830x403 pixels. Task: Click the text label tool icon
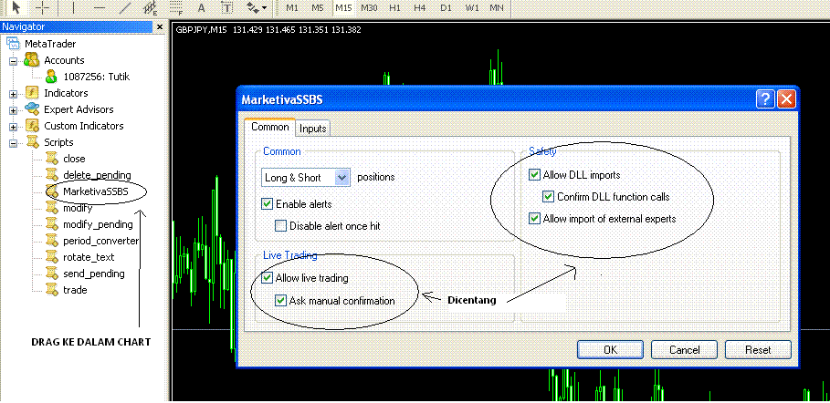tap(226, 7)
